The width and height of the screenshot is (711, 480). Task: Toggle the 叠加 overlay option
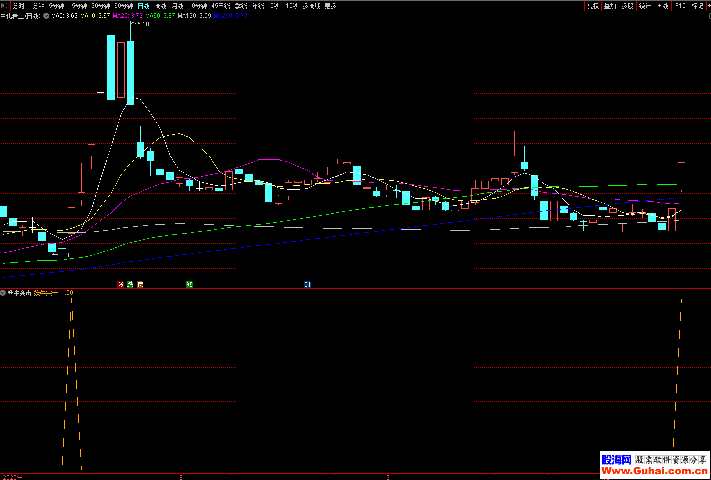[610, 6]
